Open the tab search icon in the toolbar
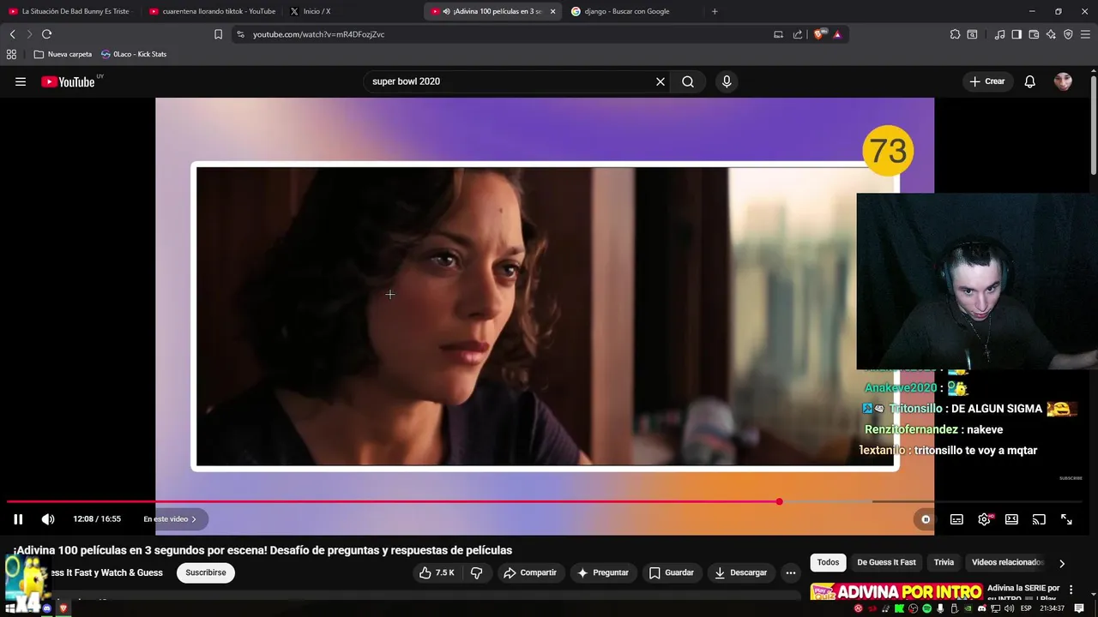 coord(972,34)
